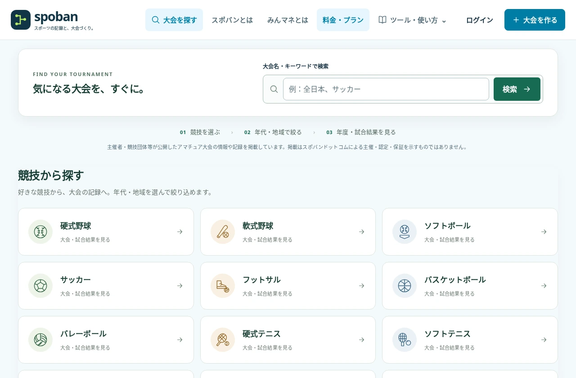The image size is (576, 378).
Task: Click the 気になる大会を、すぐに。 headline
Action: [90, 89]
